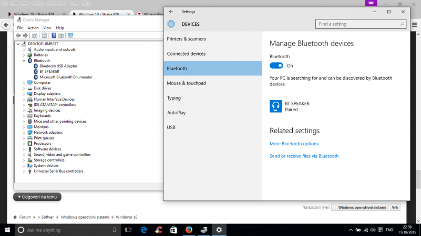Click the Back arrow in Device Manager toolbar
This screenshot has height=236, width=421.
tap(18, 35)
